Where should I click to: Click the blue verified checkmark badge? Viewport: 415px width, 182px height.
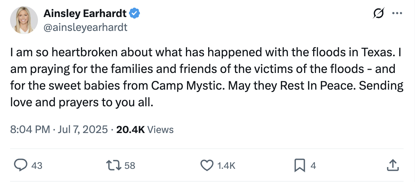(x=135, y=14)
